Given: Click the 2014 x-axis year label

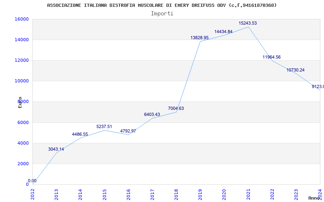Looking at the screenshot, I should coord(80,194).
